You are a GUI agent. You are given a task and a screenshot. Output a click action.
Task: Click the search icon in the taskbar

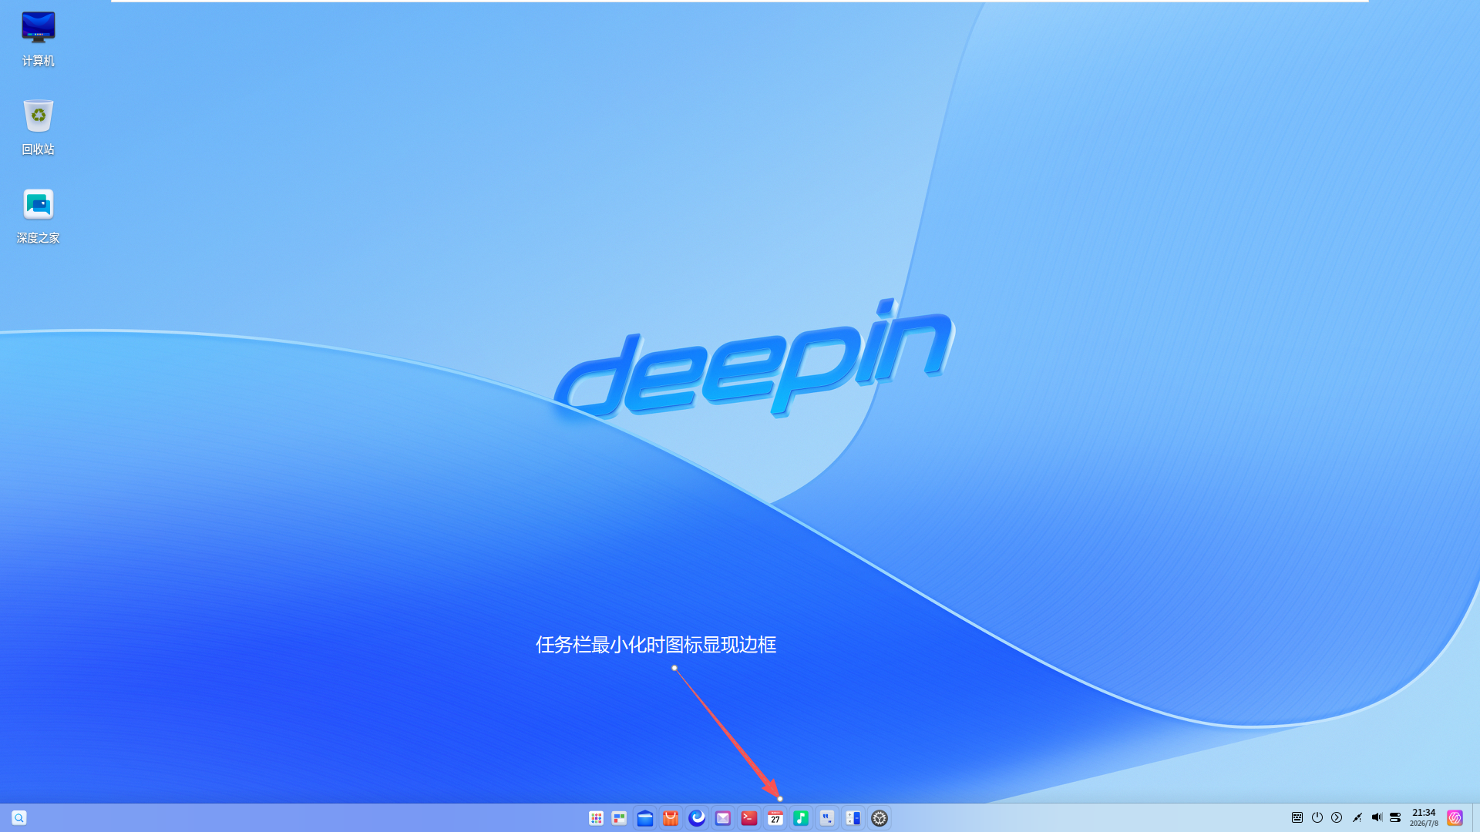pyautogui.click(x=19, y=817)
